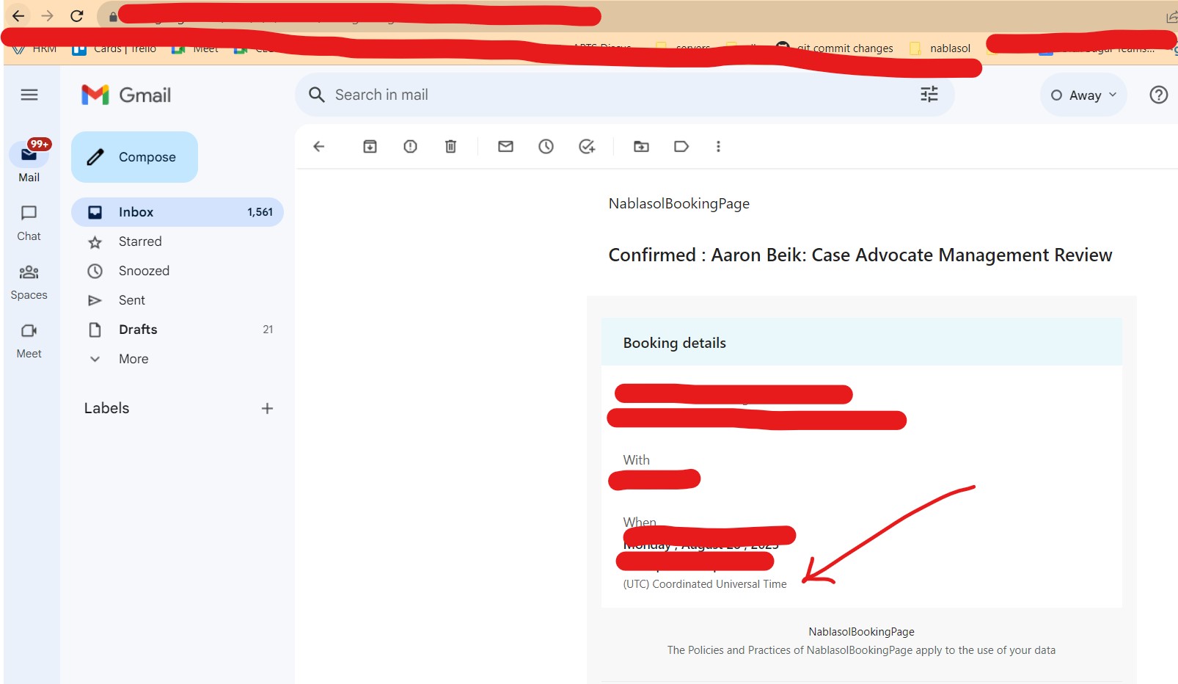The width and height of the screenshot is (1178, 684).
Task: Open more email actions menu
Action: point(718,146)
